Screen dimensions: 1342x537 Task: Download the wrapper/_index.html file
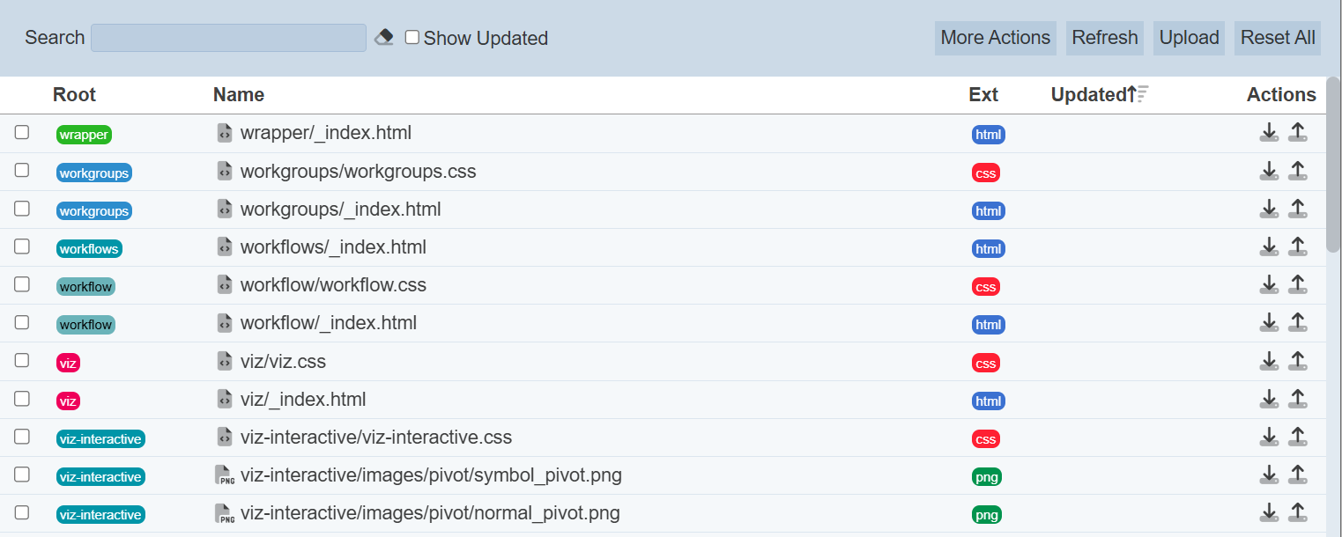1268,133
